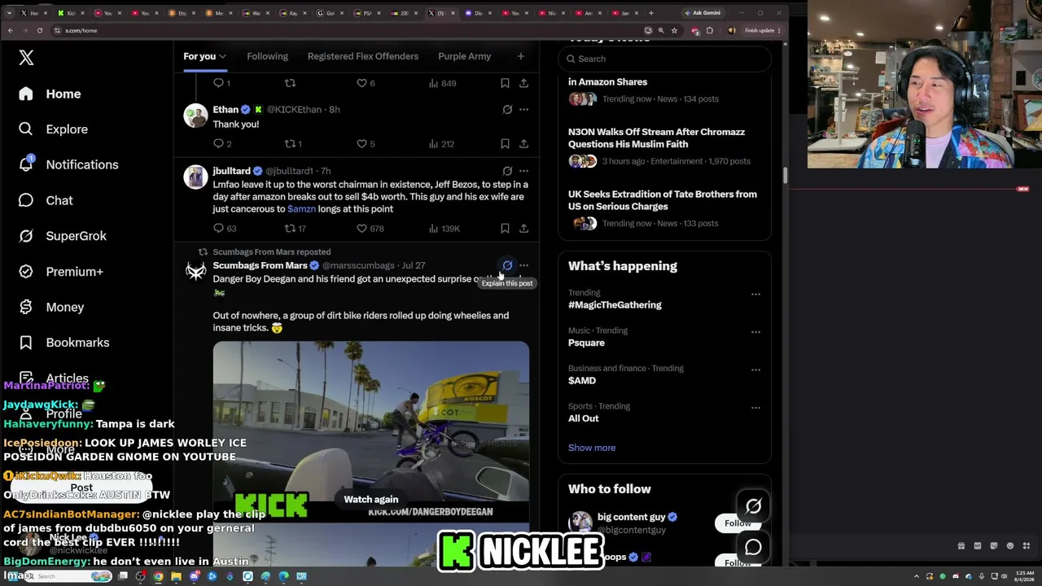The image size is (1042, 586).
Task: Open File Explorer from the taskbar
Action: coord(176,576)
